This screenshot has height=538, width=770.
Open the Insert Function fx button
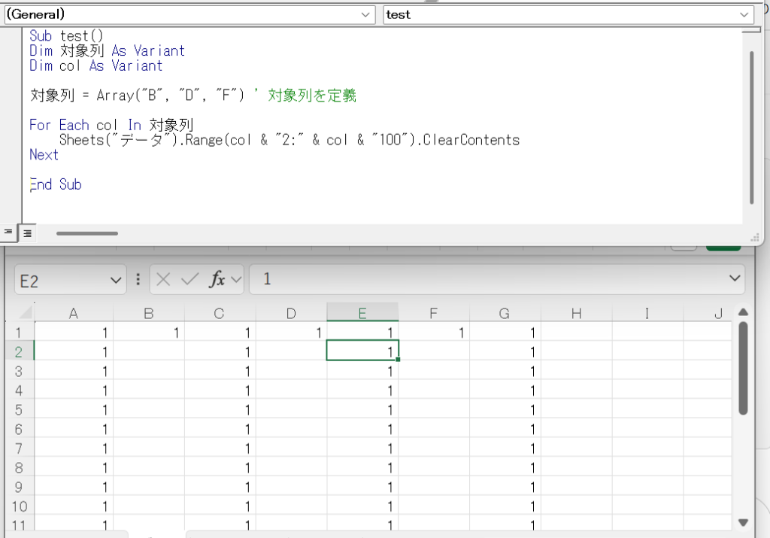[x=217, y=280]
